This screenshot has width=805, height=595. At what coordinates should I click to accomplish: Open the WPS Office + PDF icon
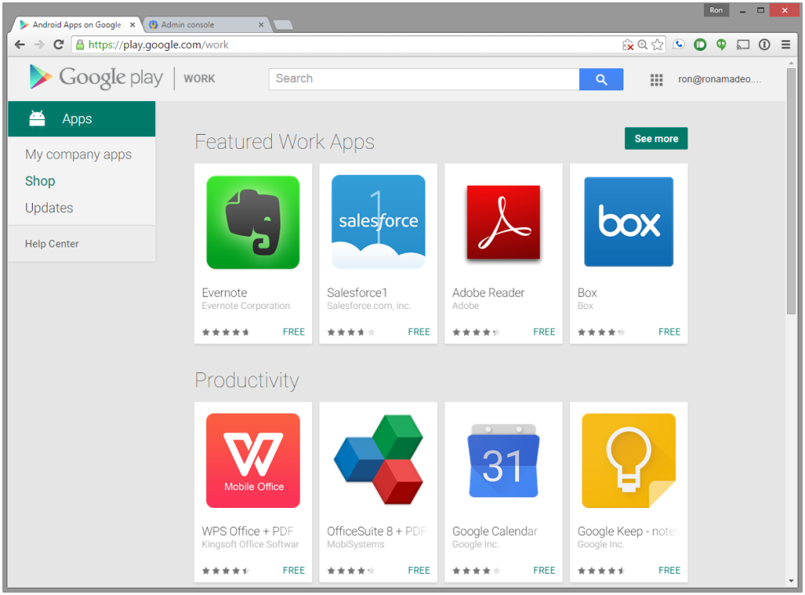[x=252, y=460]
